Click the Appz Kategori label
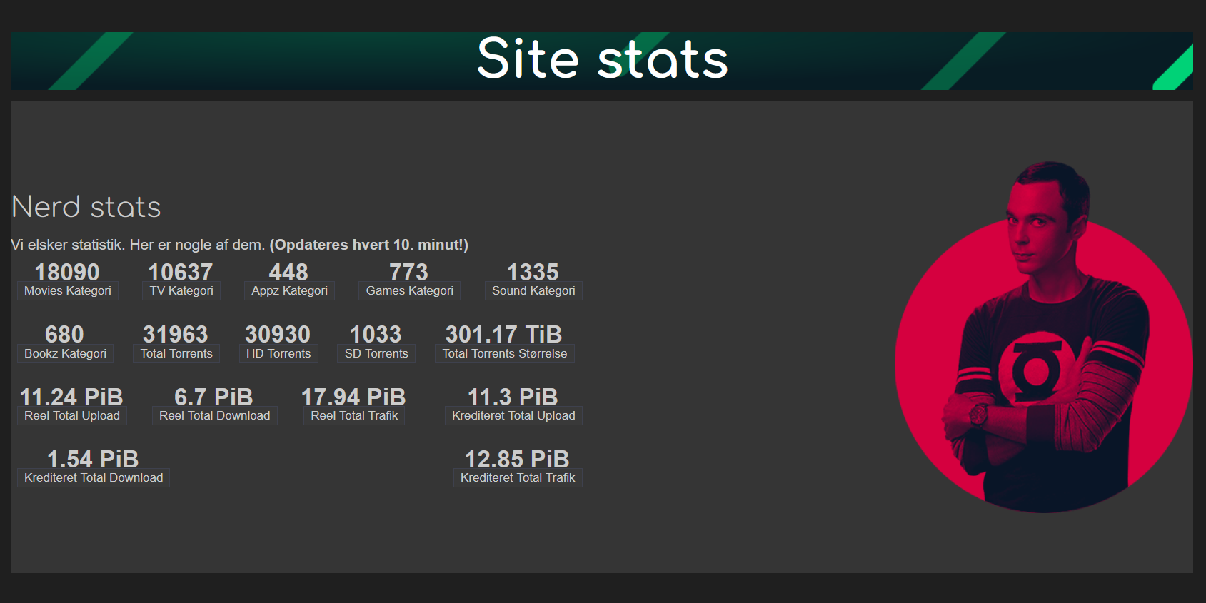The image size is (1206, 603). [x=289, y=290]
